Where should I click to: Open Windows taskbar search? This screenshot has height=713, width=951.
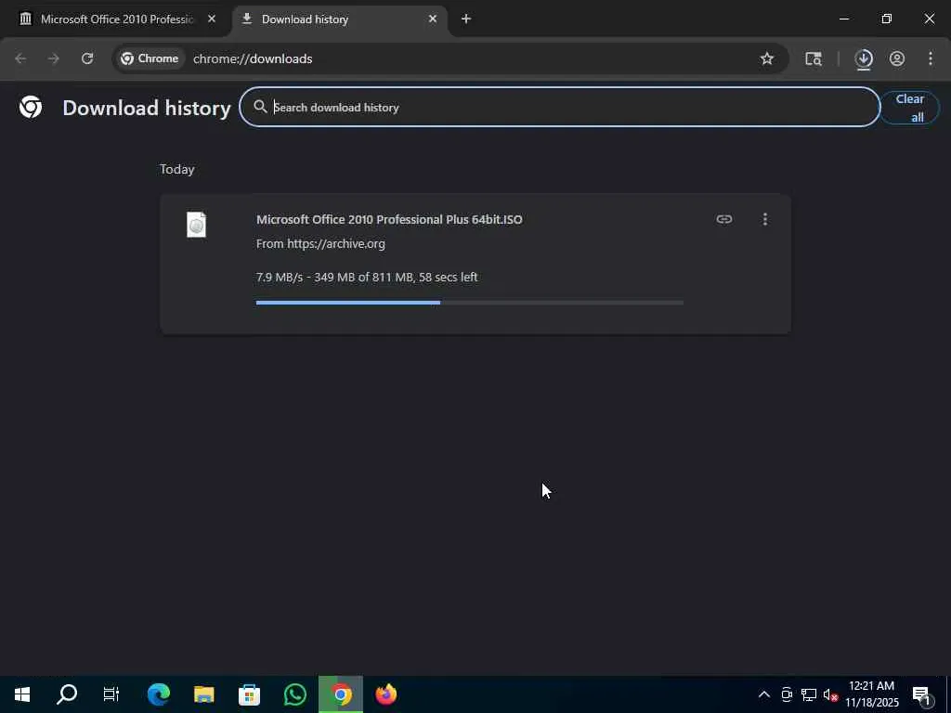[x=67, y=694]
